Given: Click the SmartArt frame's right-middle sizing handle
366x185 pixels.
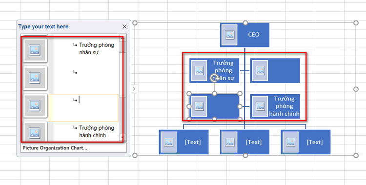Looking at the screenshot, I should tap(356, 89).
